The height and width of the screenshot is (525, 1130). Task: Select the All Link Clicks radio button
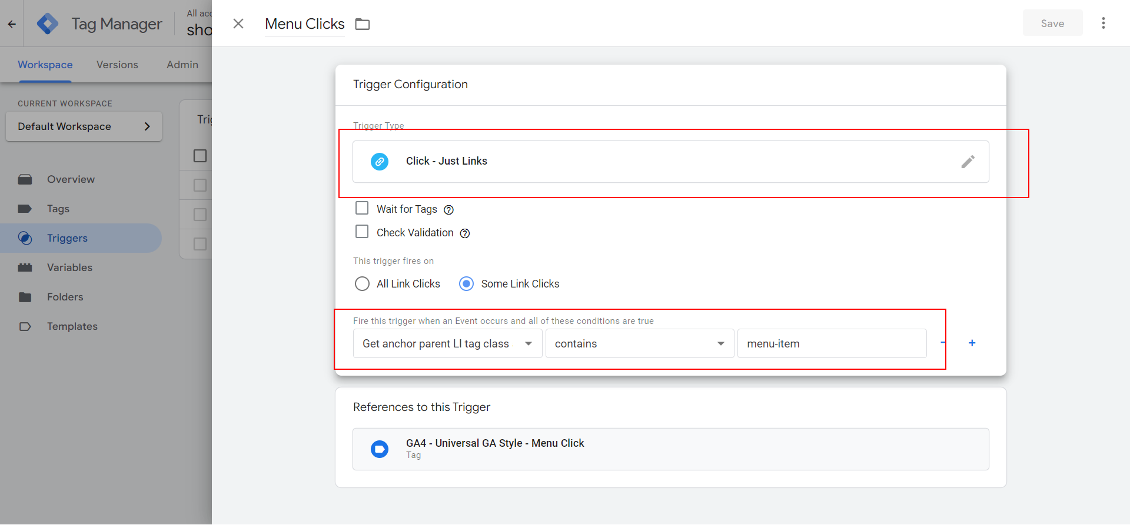click(x=362, y=284)
